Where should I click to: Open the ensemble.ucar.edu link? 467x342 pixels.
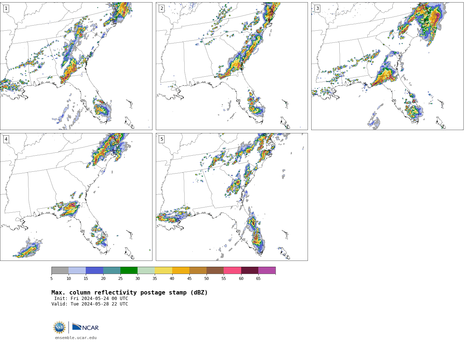[x=76, y=338]
